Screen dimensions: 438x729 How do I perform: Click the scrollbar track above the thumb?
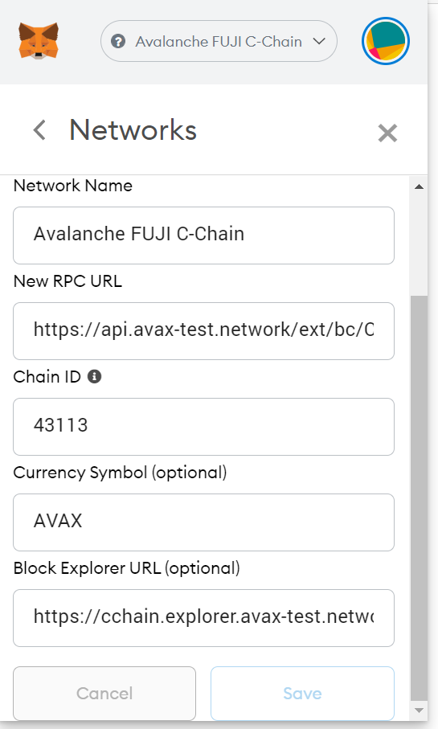[x=419, y=245]
